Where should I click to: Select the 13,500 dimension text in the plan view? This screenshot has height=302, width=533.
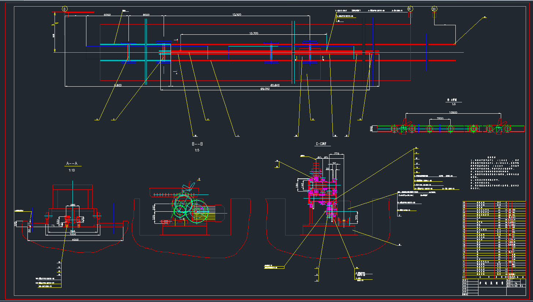(237, 15)
